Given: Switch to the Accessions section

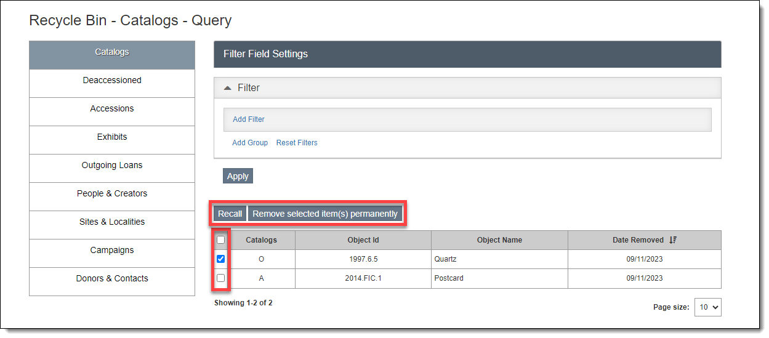Looking at the screenshot, I should 112,109.
